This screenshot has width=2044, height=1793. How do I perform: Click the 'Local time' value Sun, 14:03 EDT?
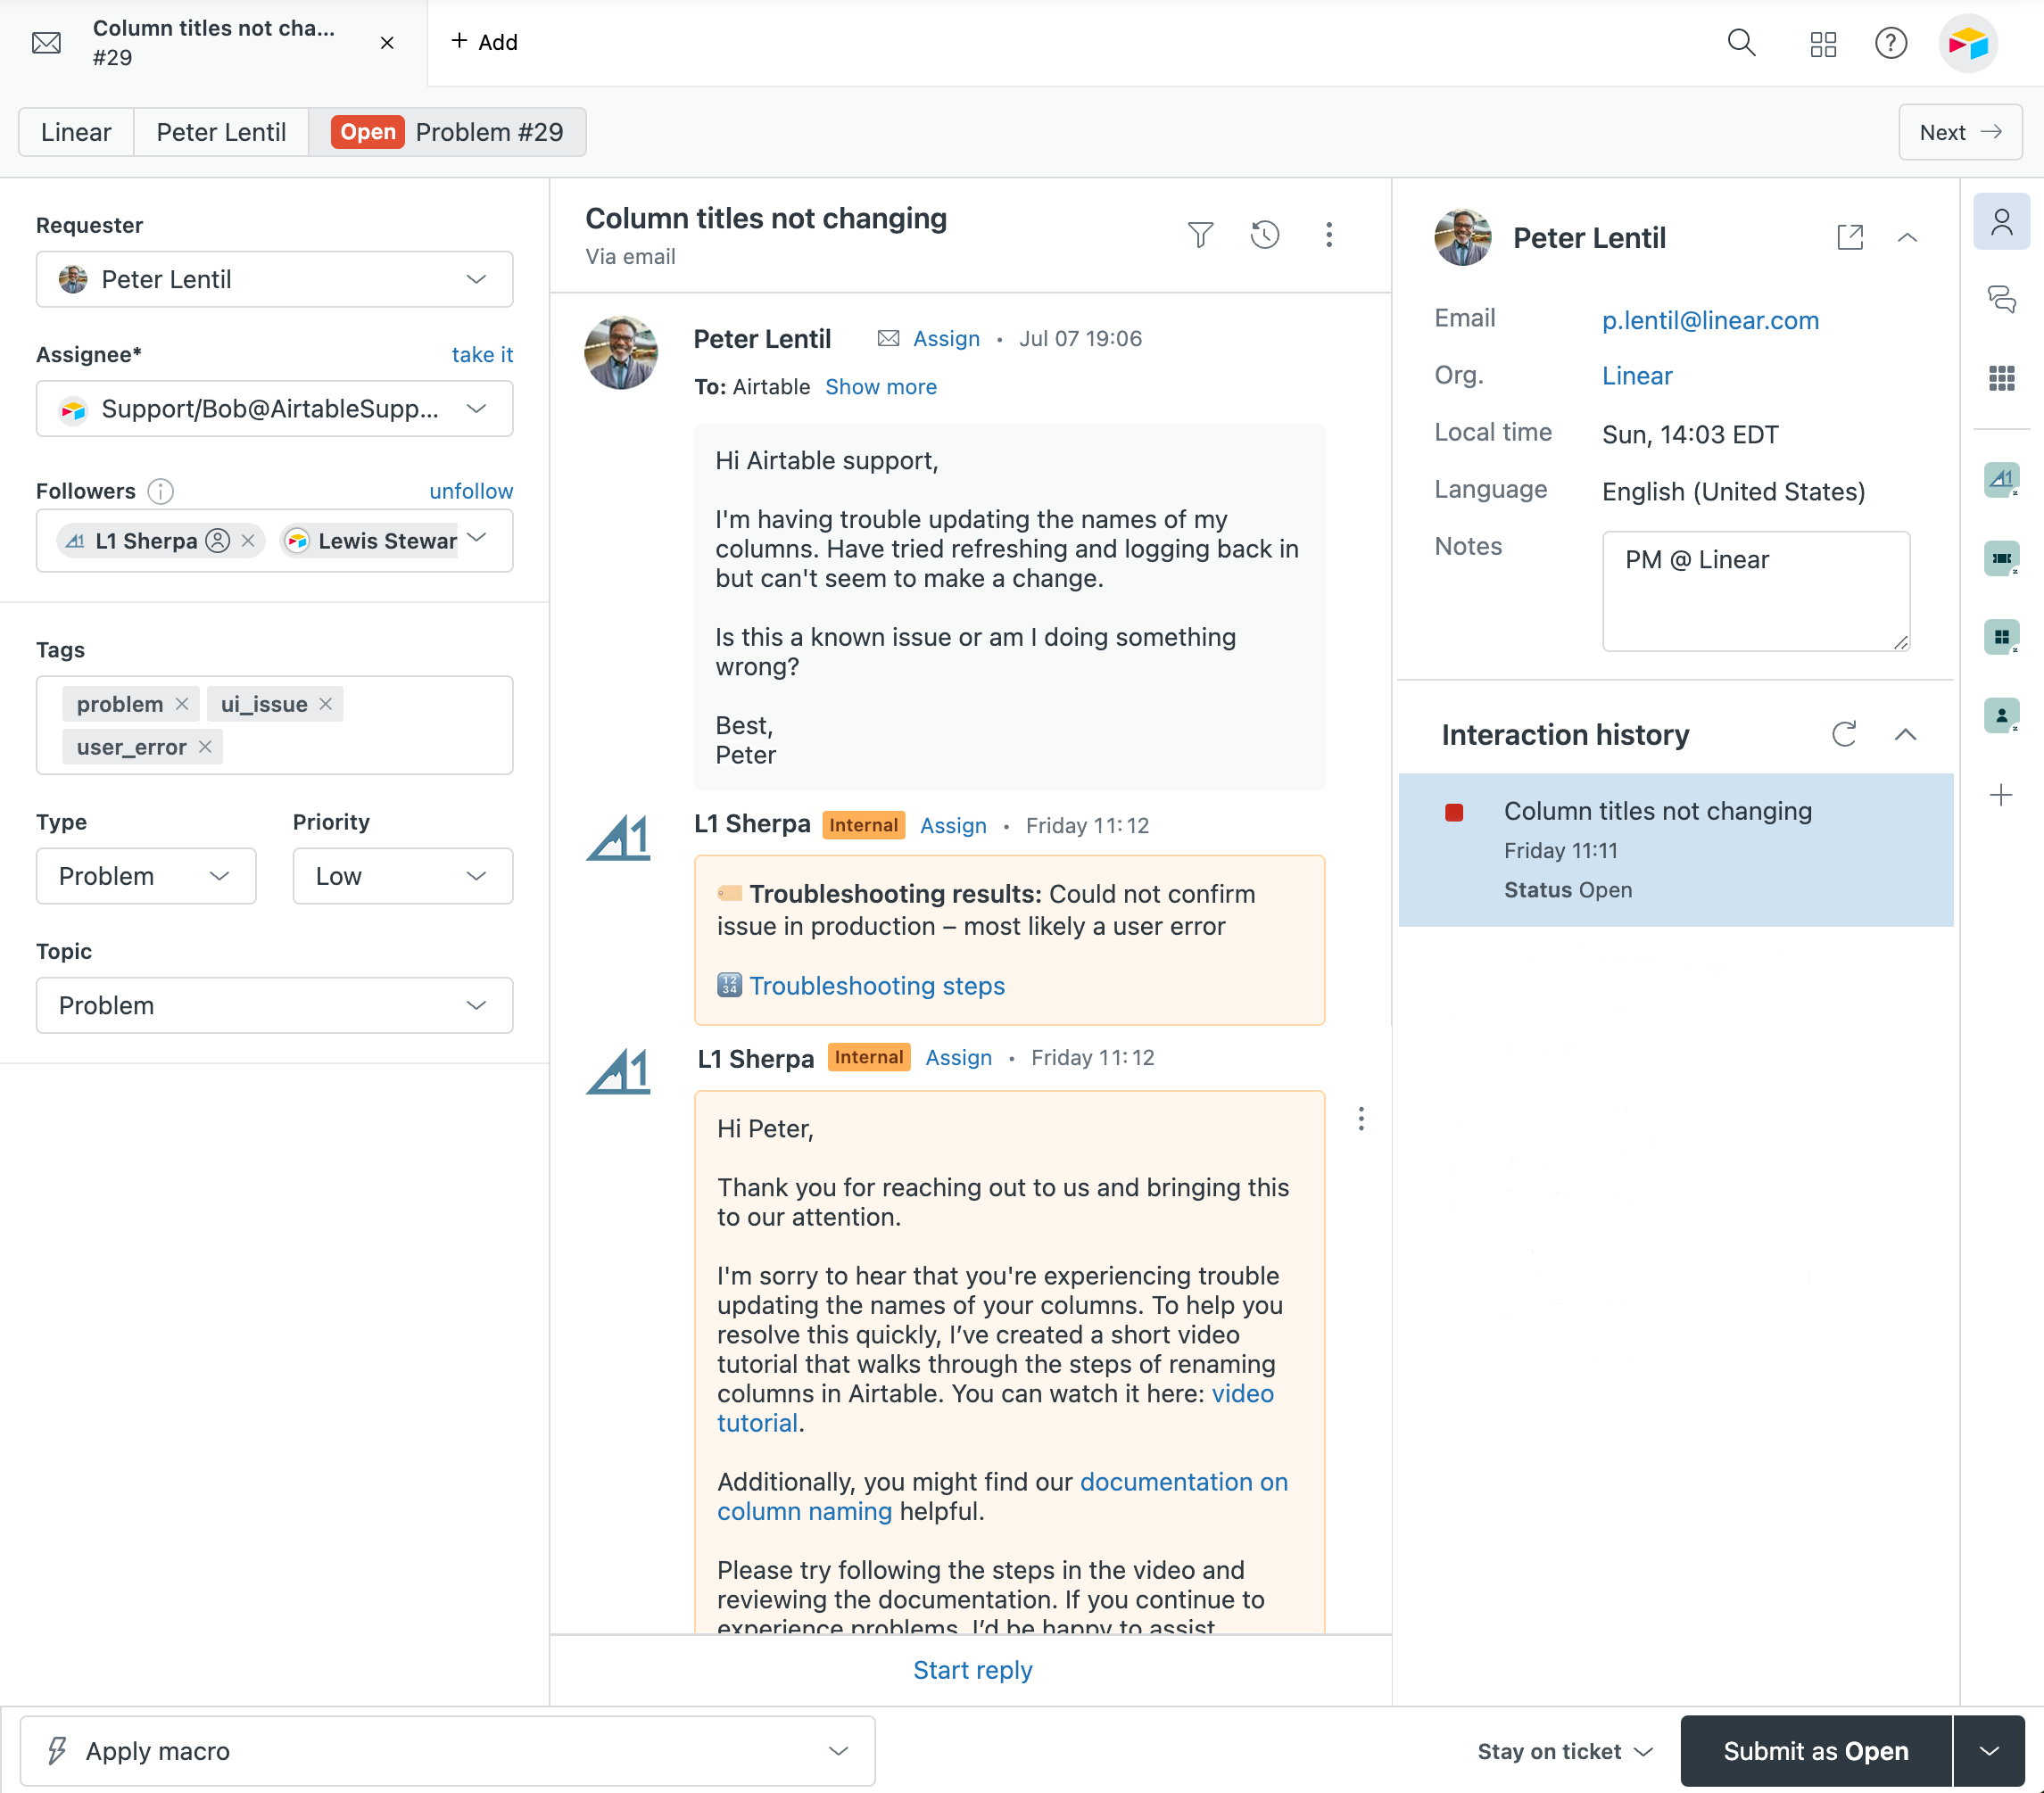point(1690,434)
